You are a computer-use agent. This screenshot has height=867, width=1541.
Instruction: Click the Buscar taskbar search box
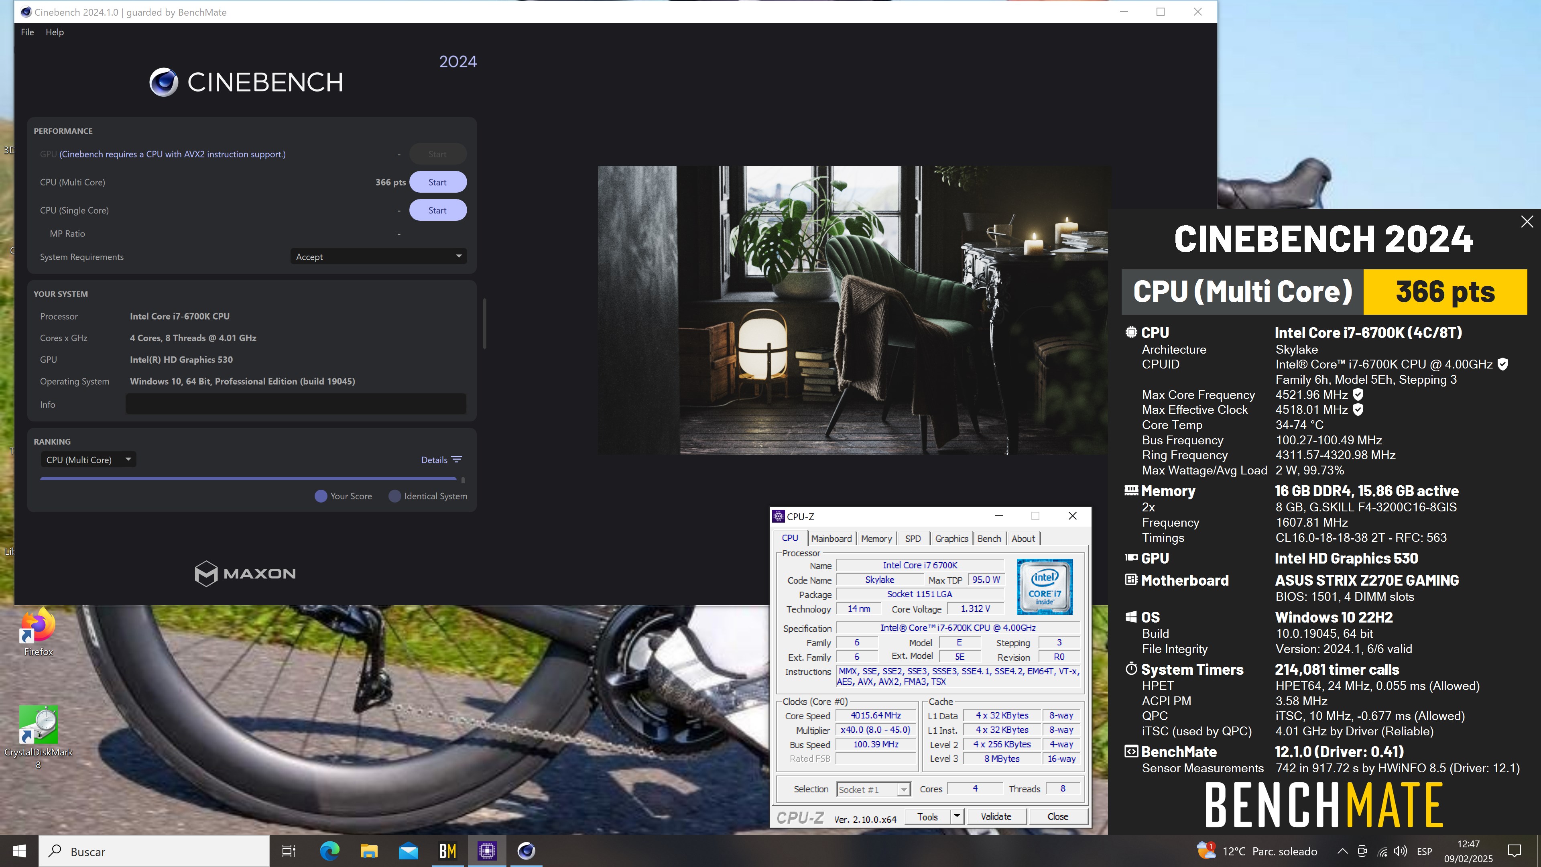click(155, 851)
